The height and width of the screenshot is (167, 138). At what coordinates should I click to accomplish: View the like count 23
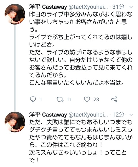coord(96,100)
